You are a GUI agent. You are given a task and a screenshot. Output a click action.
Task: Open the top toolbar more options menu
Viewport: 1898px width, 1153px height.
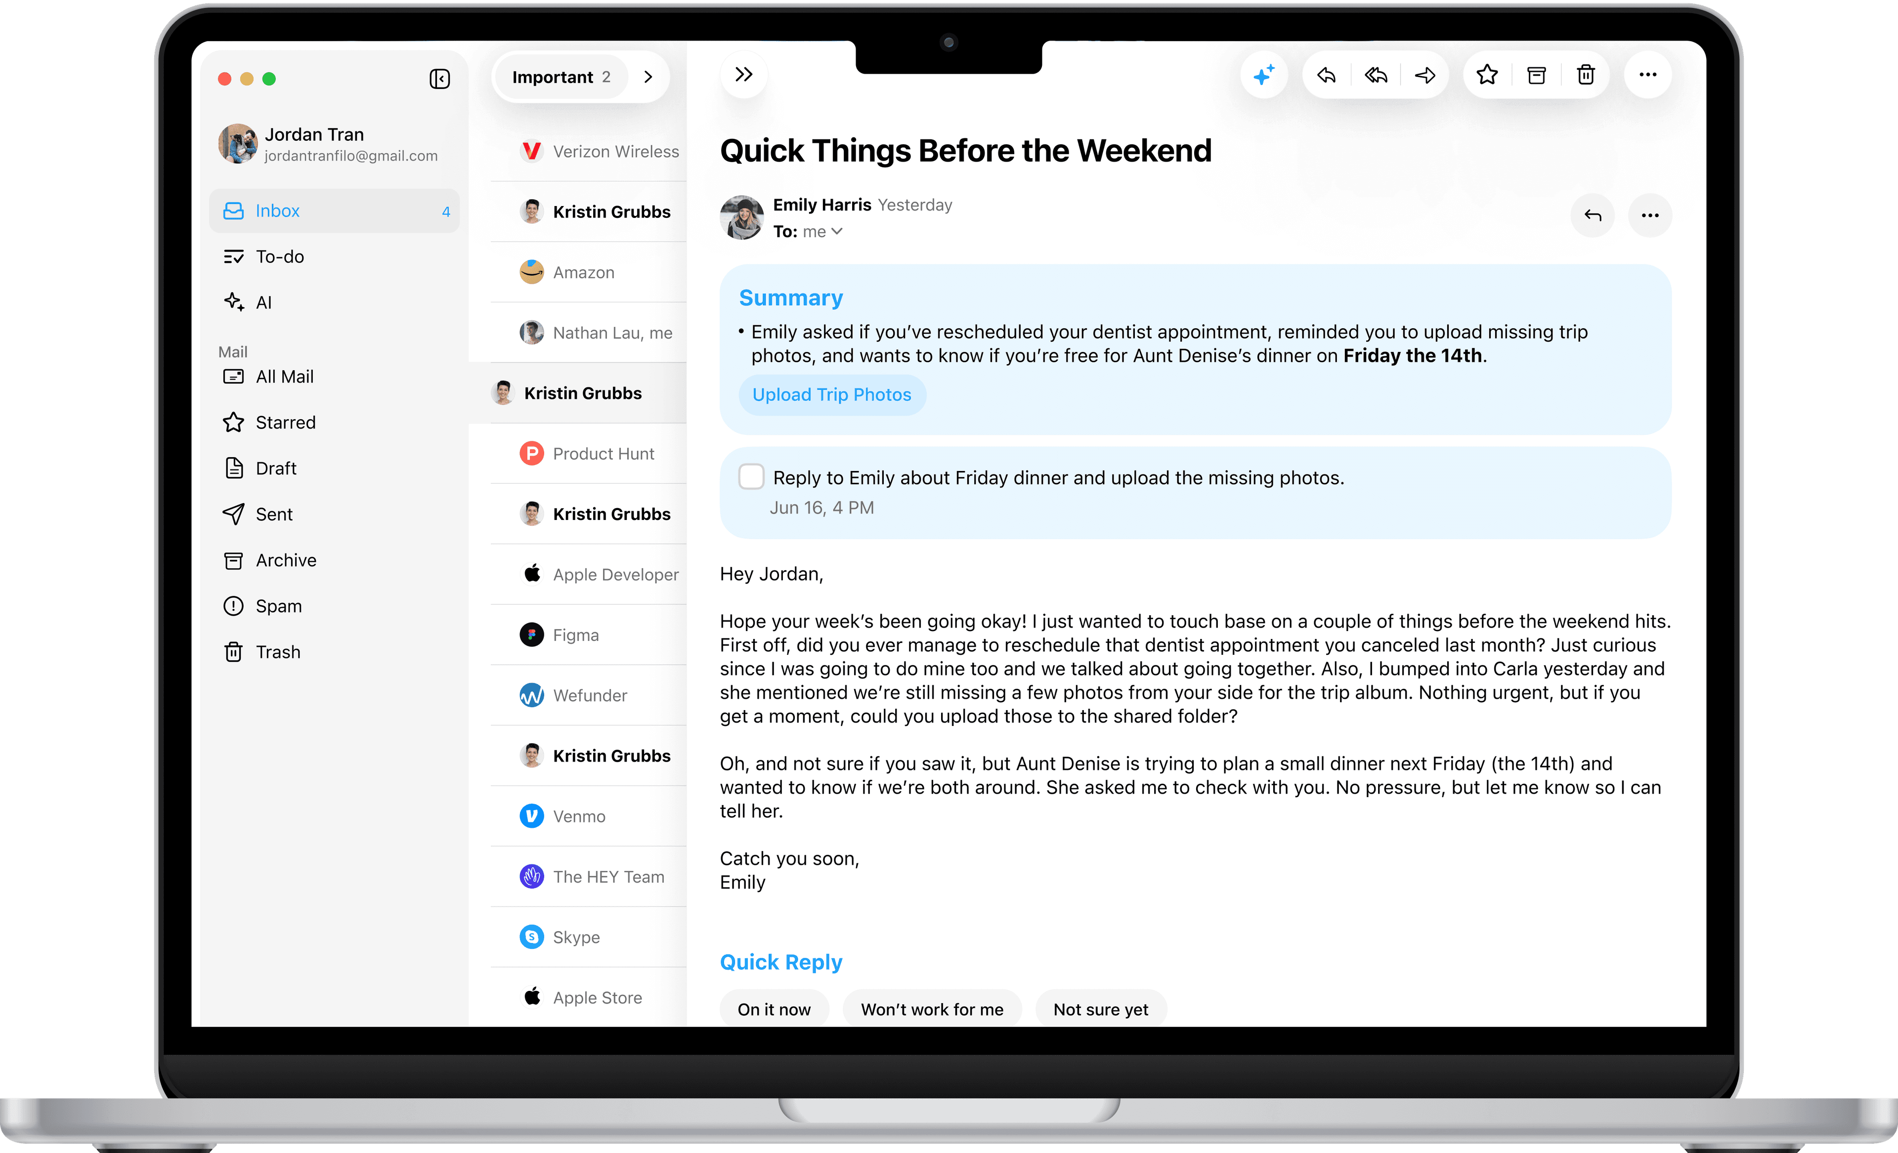(1648, 76)
